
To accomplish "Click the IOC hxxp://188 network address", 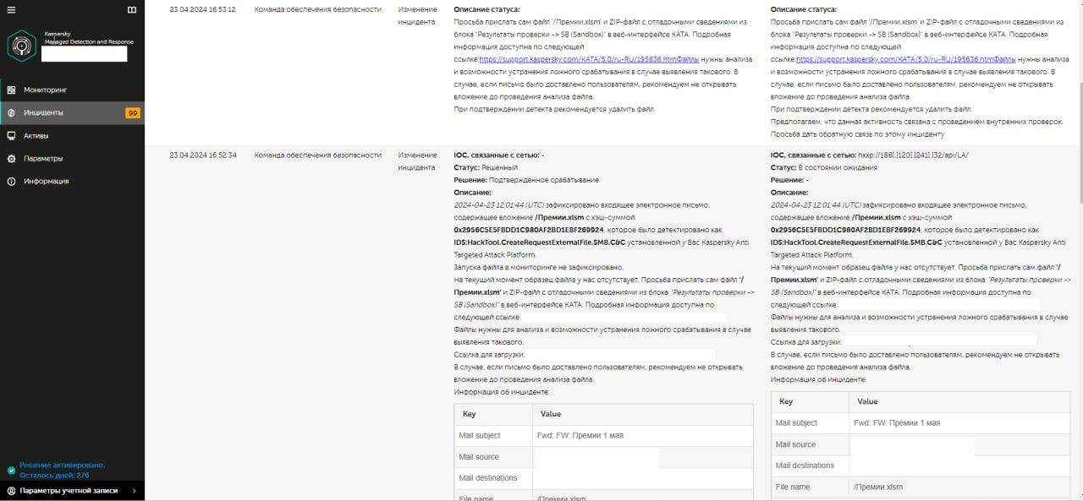I will click(x=914, y=155).
